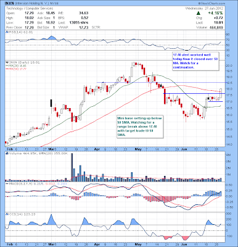Click the INXN ticker symbol in the header
The height and width of the screenshot is (247, 238).
point(9,4)
